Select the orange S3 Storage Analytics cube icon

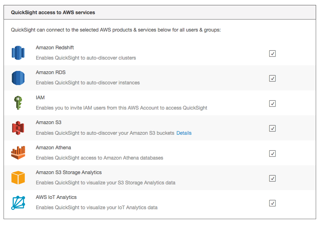point(18,177)
